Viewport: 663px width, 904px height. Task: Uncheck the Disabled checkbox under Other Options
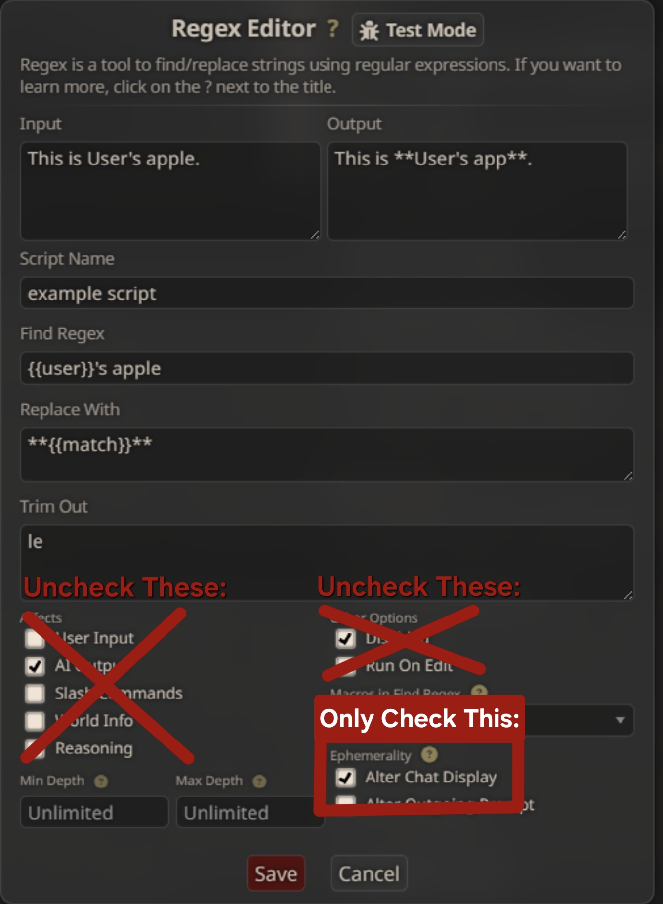345,638
